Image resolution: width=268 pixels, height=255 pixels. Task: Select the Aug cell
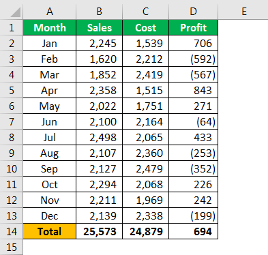click(x=50, y=153)
